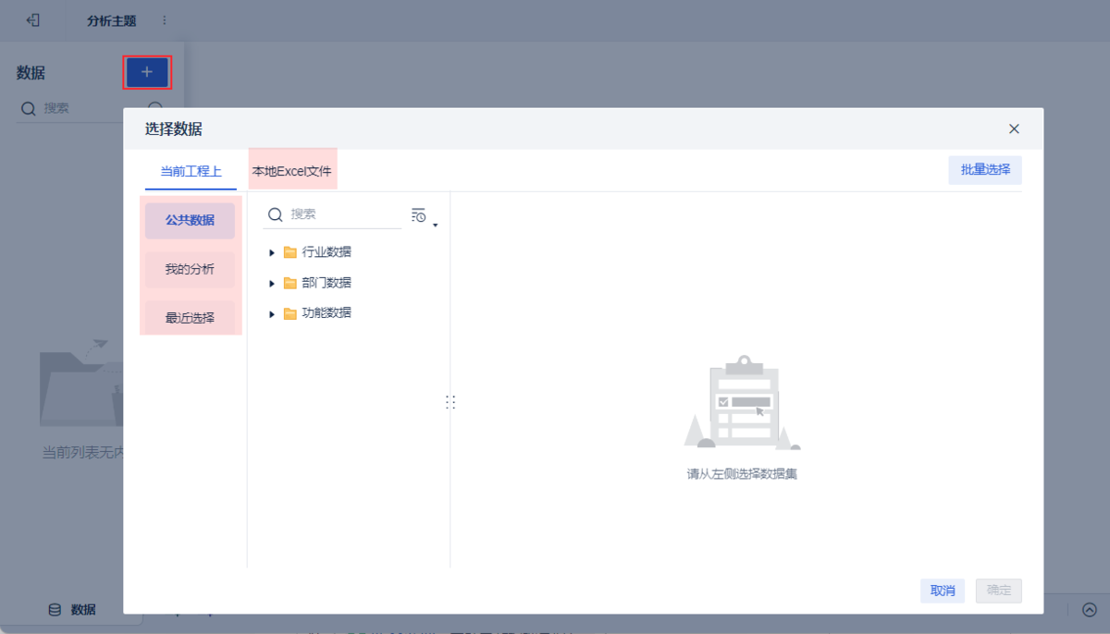Close the 选择数据 dialog with X

[1014, 128]
